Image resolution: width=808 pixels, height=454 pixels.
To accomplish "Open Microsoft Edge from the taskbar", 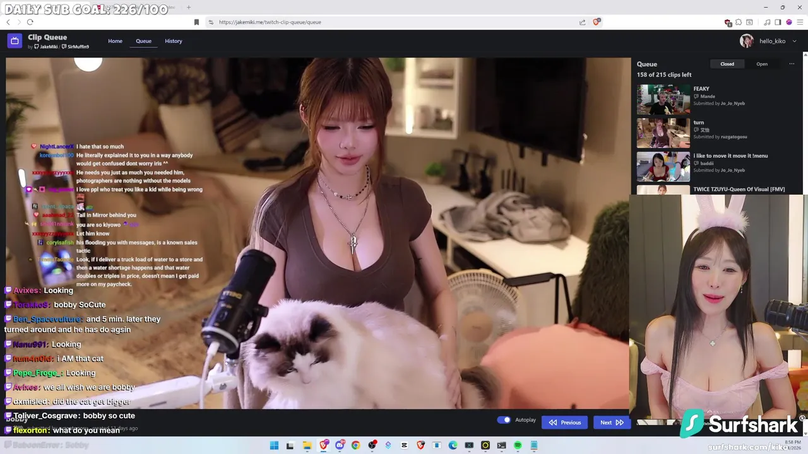I will [x=453, y=445].
